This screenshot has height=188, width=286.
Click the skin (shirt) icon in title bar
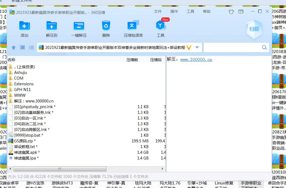(x=231, y=12)
